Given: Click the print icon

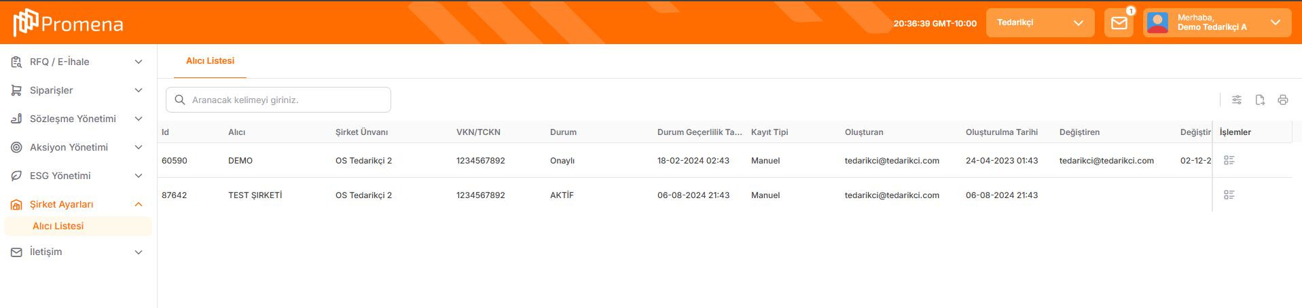Looking at the screenshot, I should (1283, 100).
